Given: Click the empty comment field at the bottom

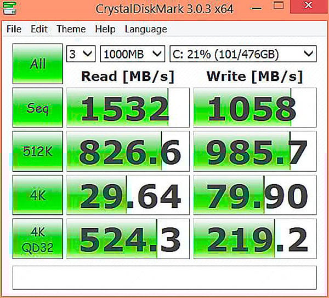Looking at the screenshot, I should point(164,278).
